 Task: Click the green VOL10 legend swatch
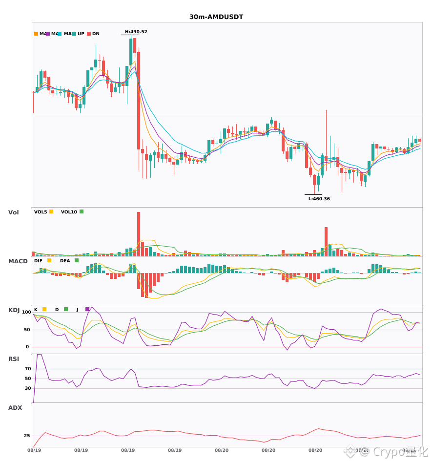[82, 211]
